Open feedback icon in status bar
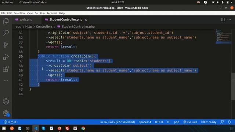The width and height of the screenshot is (235, 132). [222, 122]
